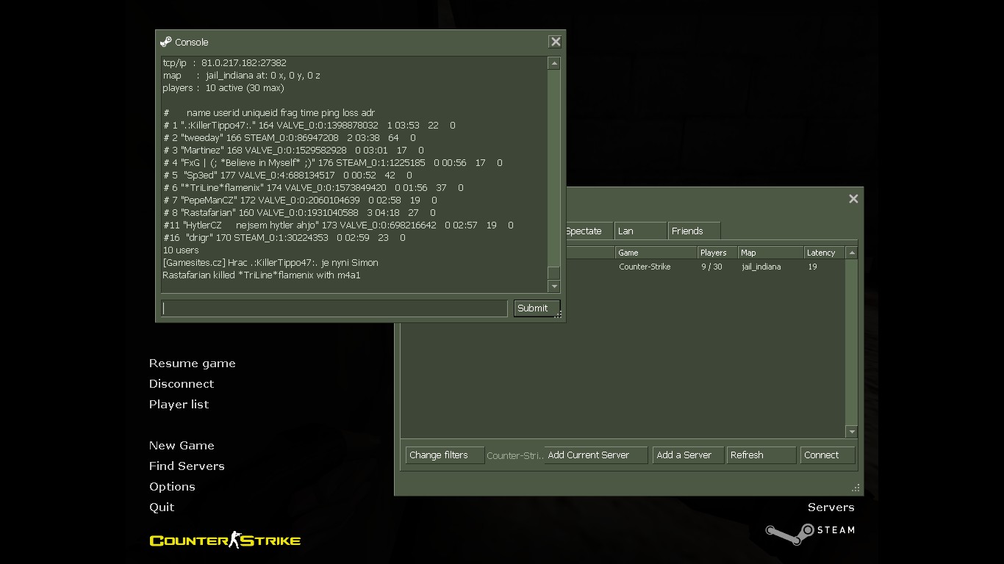Viewport: 1004px width, 564px height.
Task: Open the Options menu
Action: point(172,487)
